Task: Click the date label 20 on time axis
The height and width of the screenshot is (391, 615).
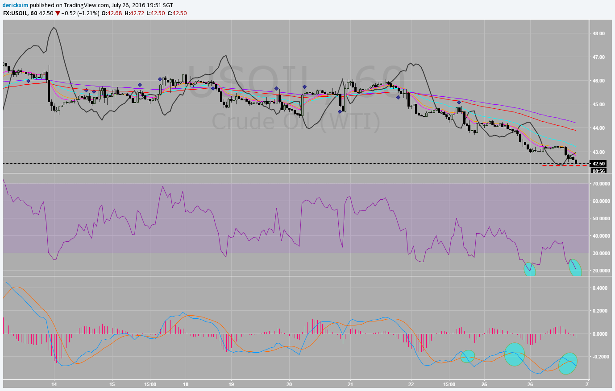Action: coord(289,384)
